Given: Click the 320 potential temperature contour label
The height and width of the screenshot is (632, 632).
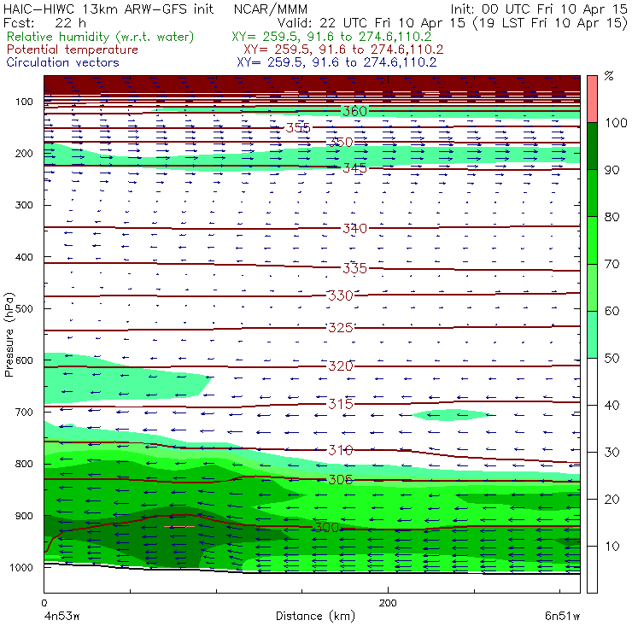Looking at the screenshot, I should [x=341, y=366].
